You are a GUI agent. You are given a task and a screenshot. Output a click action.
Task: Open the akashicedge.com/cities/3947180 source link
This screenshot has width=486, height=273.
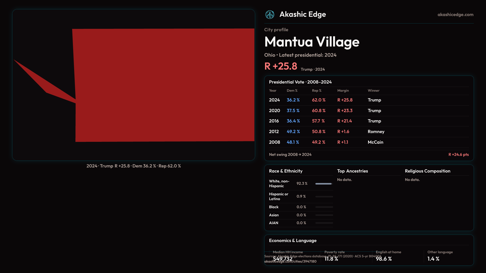click(290, 262)
